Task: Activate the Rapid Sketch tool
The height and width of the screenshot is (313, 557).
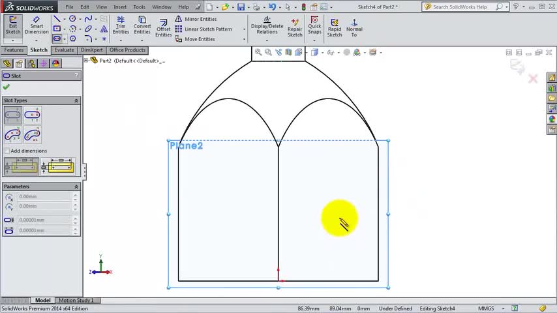Action: coord(334,26)
